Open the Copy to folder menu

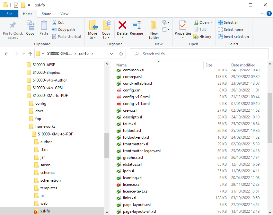pos(106,30)
